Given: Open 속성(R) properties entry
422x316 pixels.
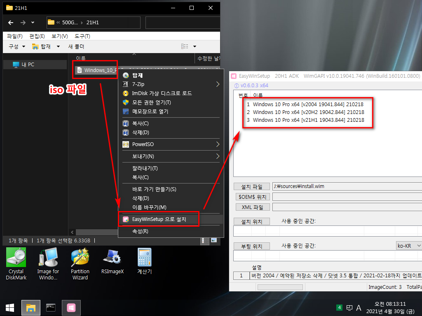Looking at the screenshot, I should click(171, 231).
